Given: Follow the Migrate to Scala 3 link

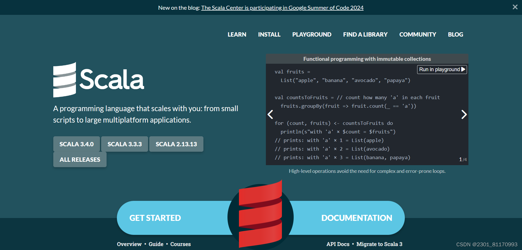Looking at the screenshot, I should (x=379, y=244).
